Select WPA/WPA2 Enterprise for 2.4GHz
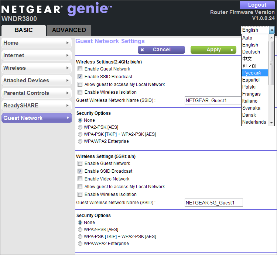 pyautogui.click(x=80, y=141)
